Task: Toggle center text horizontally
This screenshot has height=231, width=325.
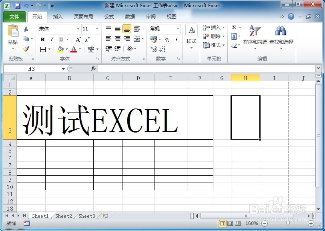Action: pos(118,39)
